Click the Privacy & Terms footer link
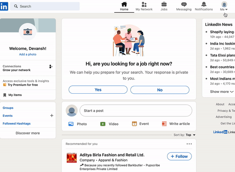 coord(226,110)
